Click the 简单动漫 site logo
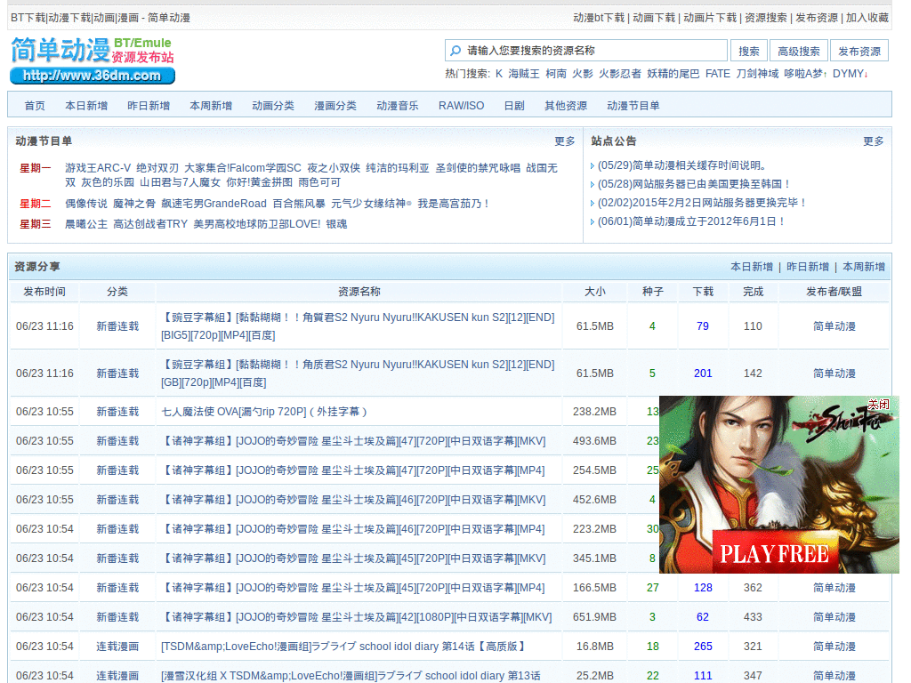Image resolution: width=911 pixels, height=683 pixels. (x=93, y=60)
